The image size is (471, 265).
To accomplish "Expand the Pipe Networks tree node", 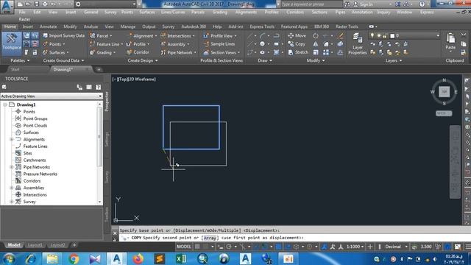I will click(12, 167).
